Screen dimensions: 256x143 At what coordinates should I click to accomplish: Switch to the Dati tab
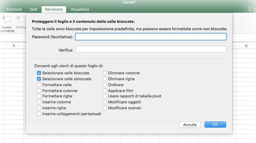33,9
